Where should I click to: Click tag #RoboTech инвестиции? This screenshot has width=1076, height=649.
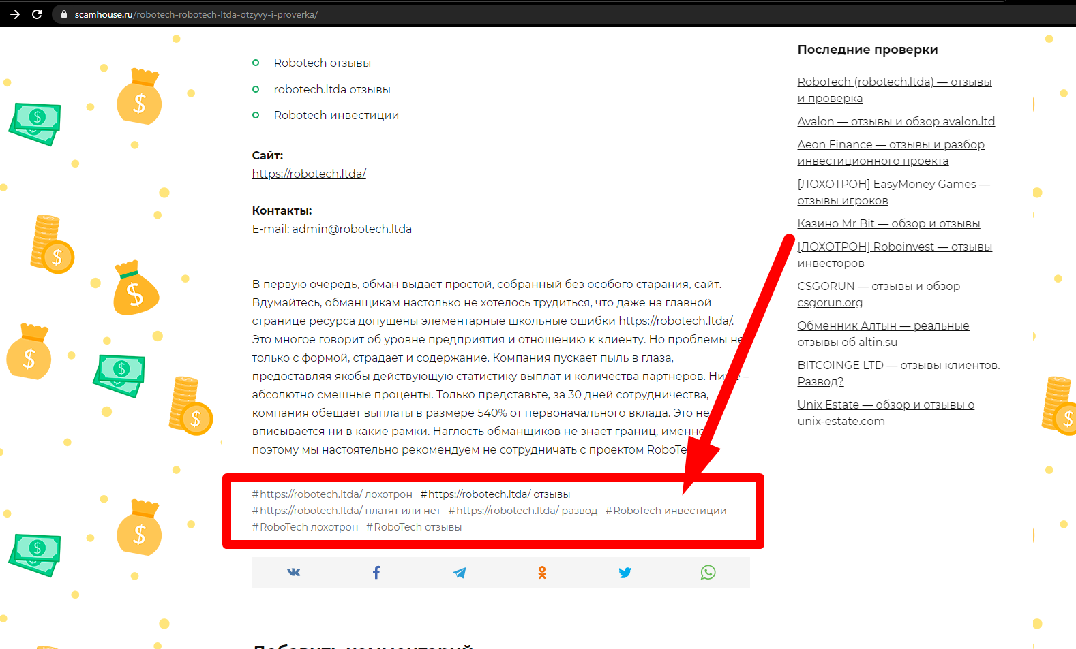666,511
